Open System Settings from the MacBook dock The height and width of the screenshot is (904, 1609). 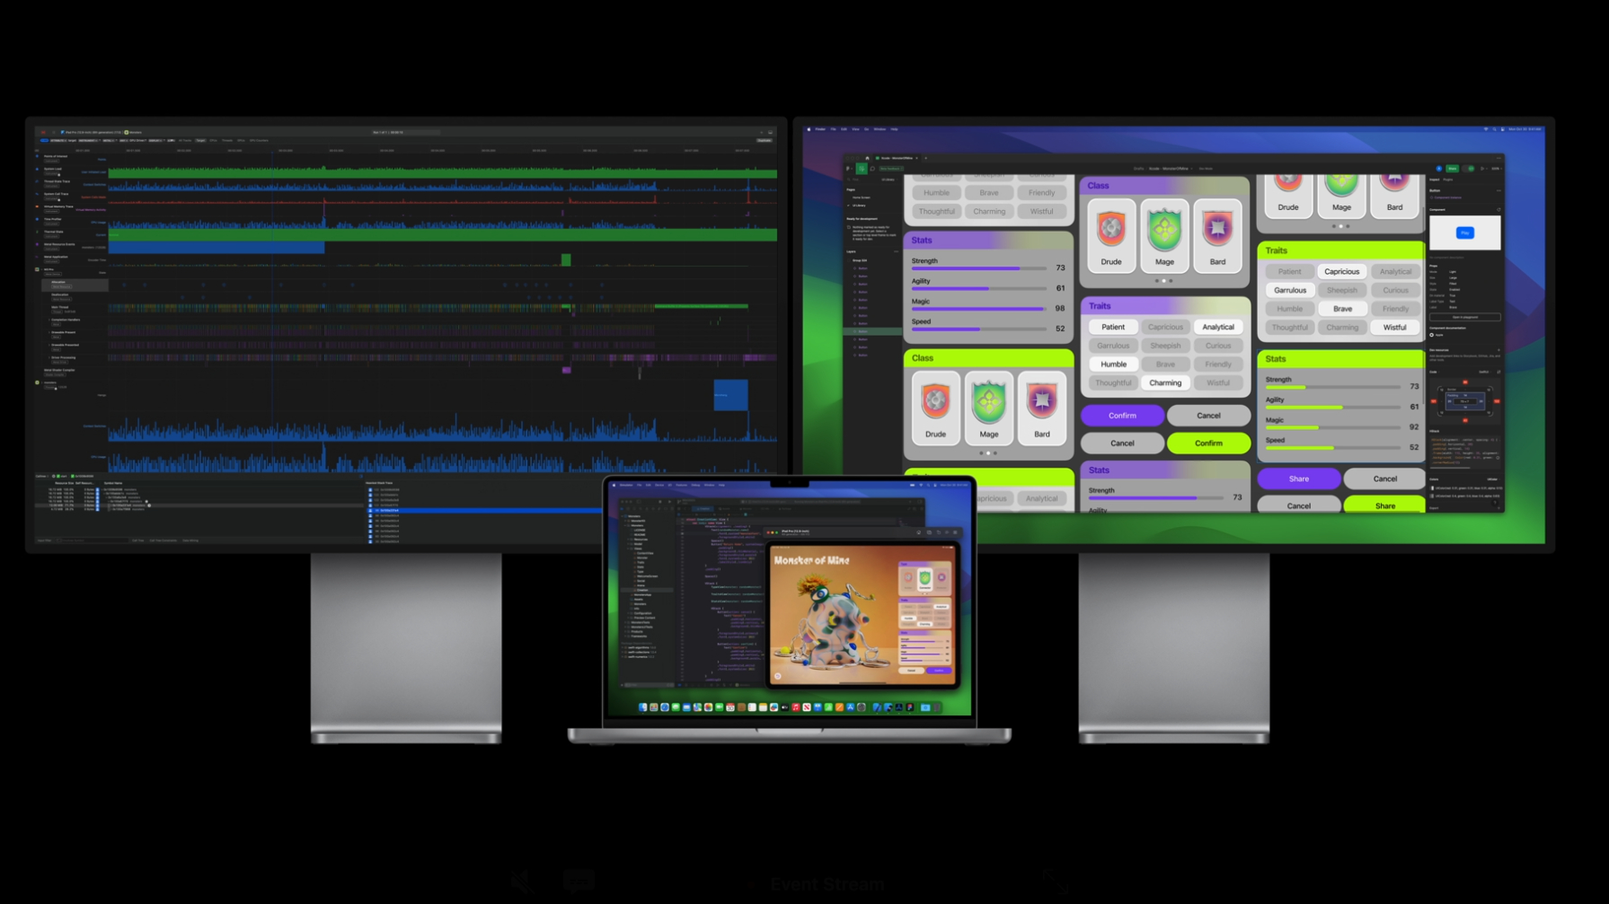click(862, 707)
